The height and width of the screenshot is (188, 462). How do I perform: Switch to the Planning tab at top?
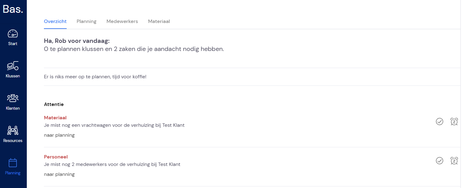click(87, 21)
